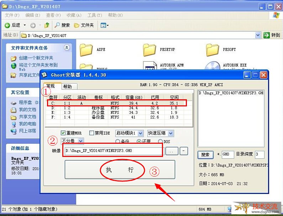Select the C: partition row in the table
Viewport: 283px width, 216px height.
coord(117,103)
